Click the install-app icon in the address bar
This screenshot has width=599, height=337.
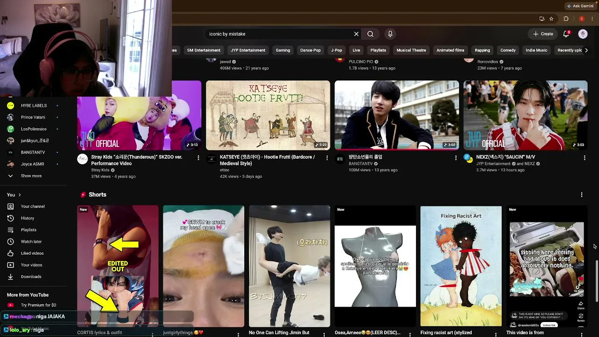coord(542,19)
